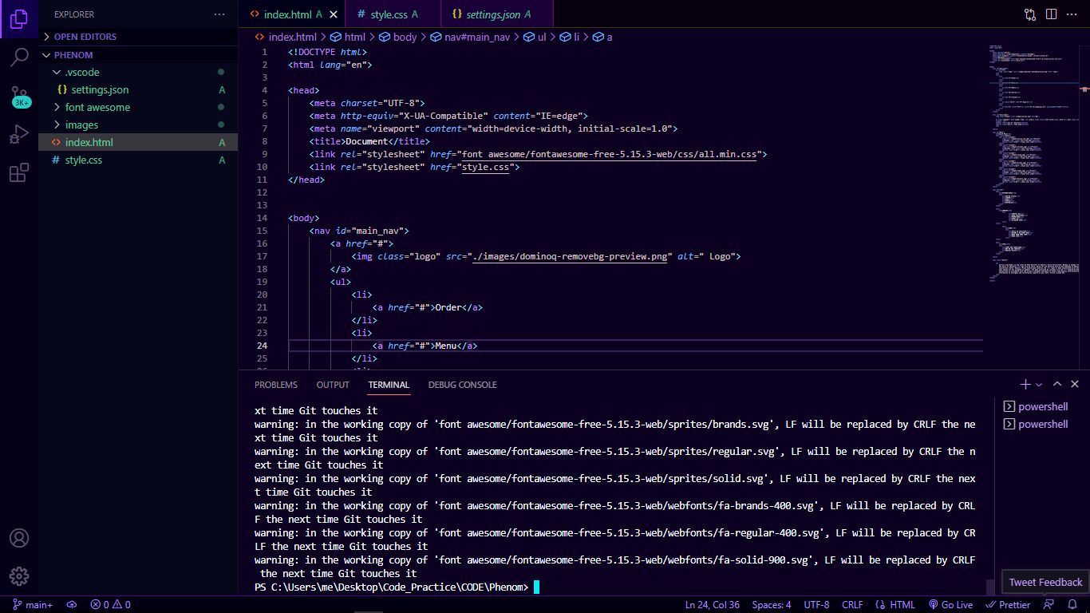Collapse the PHENOM folder section
Screen dimensions: 1090x613
click(138, 55)
